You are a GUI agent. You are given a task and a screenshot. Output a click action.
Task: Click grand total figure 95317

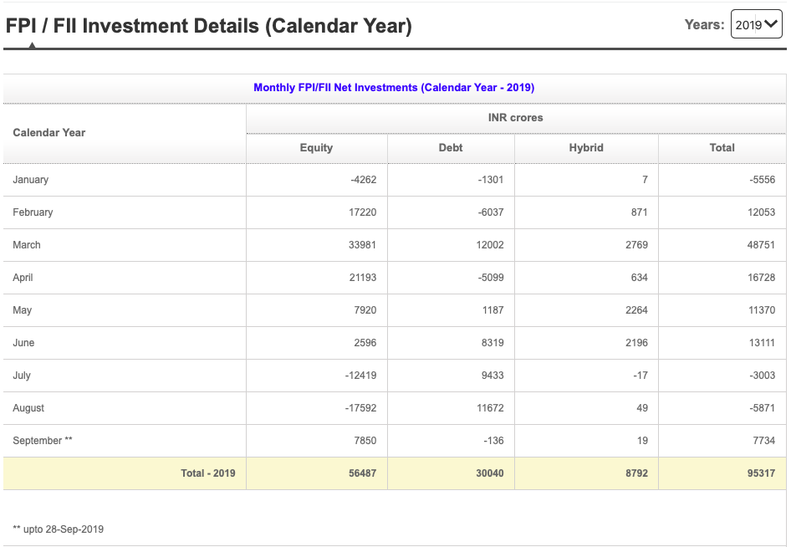tap(761, 473)
